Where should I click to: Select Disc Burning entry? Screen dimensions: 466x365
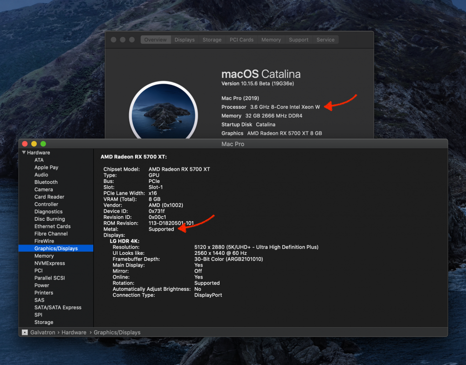tap(50, 219)
